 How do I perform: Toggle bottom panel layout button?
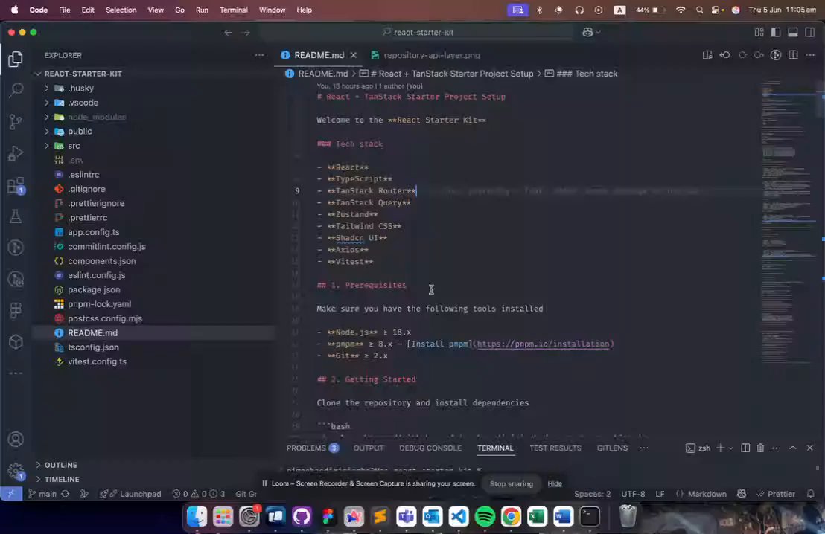click(x=793, y=33)
